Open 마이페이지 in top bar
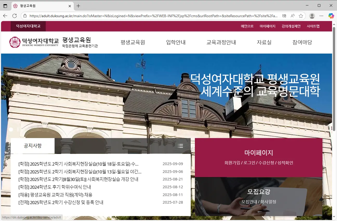This screenshot has height=221, width=337. [267, 26]
